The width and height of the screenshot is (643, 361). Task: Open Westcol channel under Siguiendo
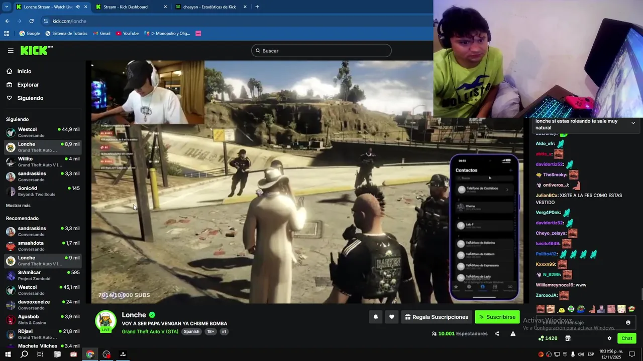(x=43, y=132)
